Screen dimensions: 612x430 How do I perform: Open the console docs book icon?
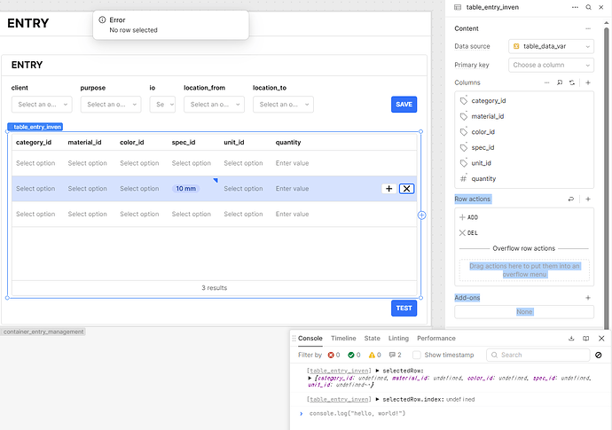pos(586,339)
